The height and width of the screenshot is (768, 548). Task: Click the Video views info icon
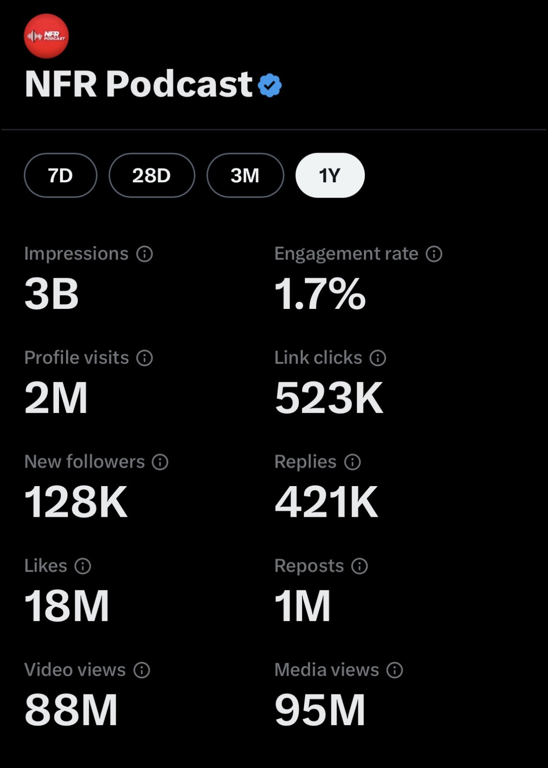coord(142,670)
